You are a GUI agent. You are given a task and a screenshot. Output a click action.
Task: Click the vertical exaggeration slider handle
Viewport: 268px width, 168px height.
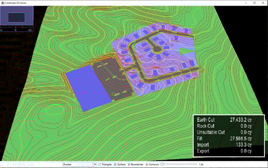click(162, 164)
